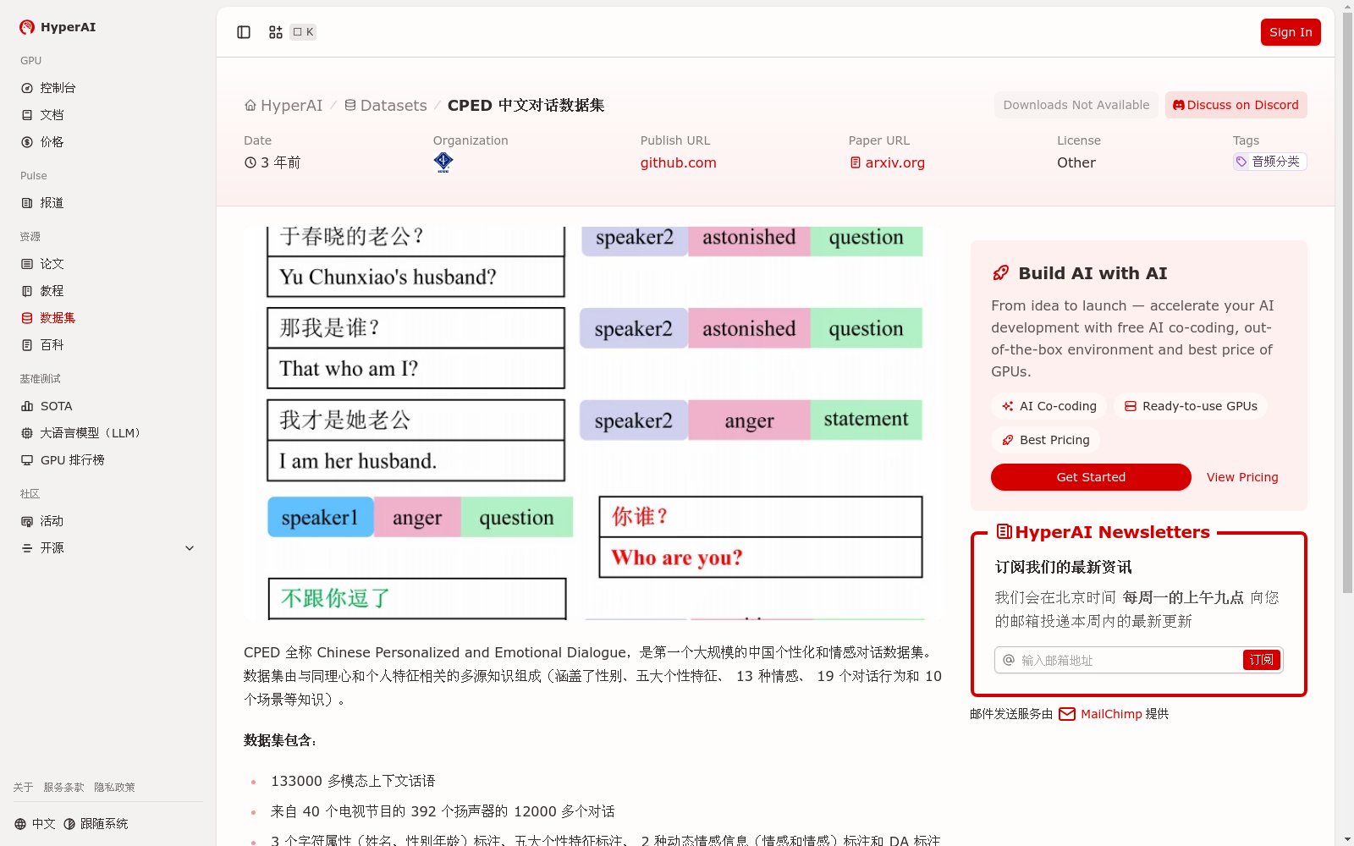Click the CPED 中文对话数据集 title text

(x=526, y=106)
